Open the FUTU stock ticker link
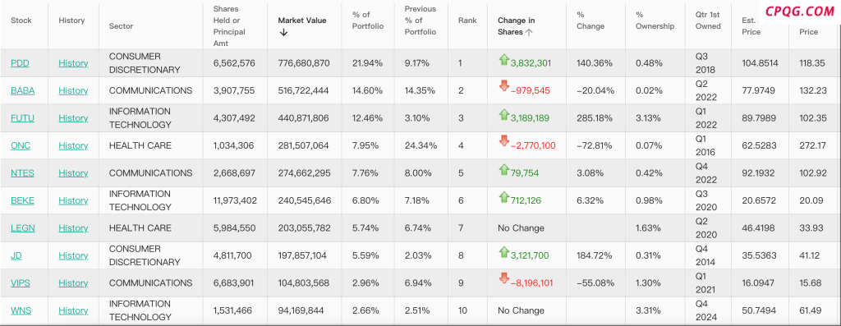This screenshot has height=326, width=841. pyautogui.click(x=22, y=118)
